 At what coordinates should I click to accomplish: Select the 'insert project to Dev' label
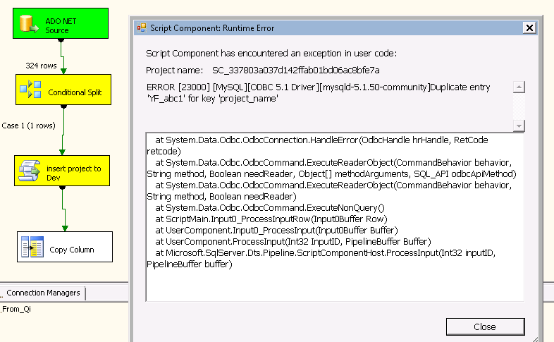(73, 173)
